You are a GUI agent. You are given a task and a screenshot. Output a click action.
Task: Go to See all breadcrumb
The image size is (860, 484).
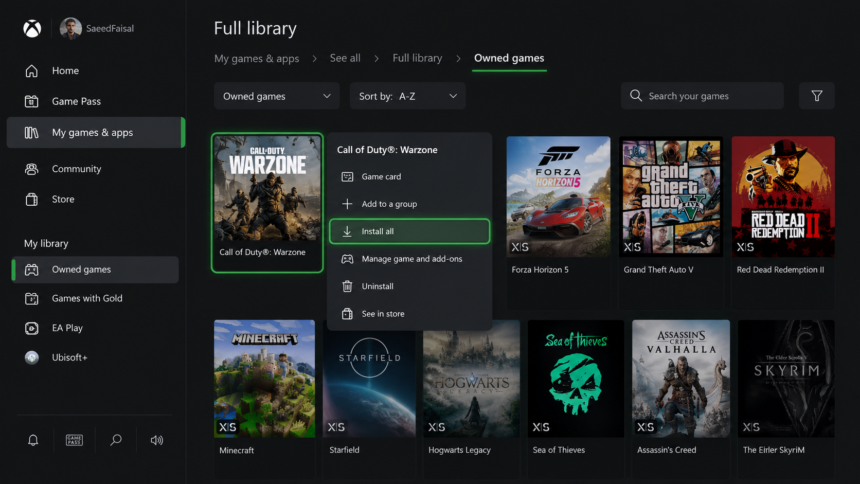tap(345, 58)
